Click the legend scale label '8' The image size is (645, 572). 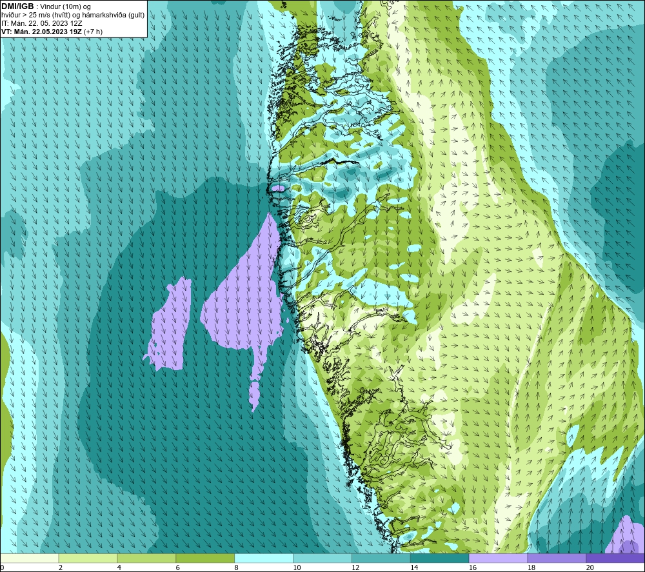237,567
